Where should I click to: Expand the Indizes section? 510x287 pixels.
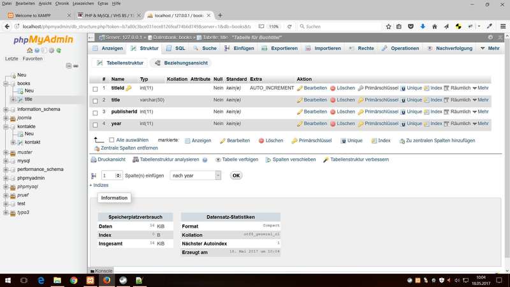pyautogui.click(x=99, y=185)
